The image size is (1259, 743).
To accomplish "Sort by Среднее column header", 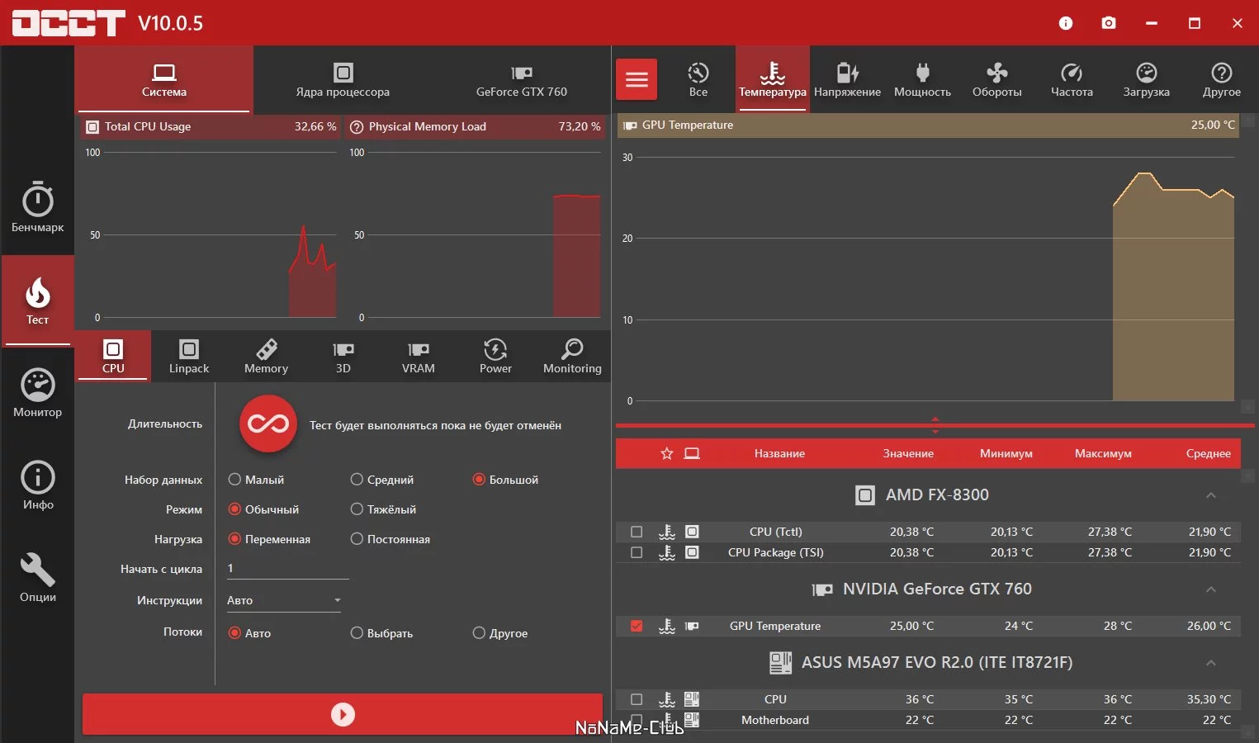I will point(1208,453).
